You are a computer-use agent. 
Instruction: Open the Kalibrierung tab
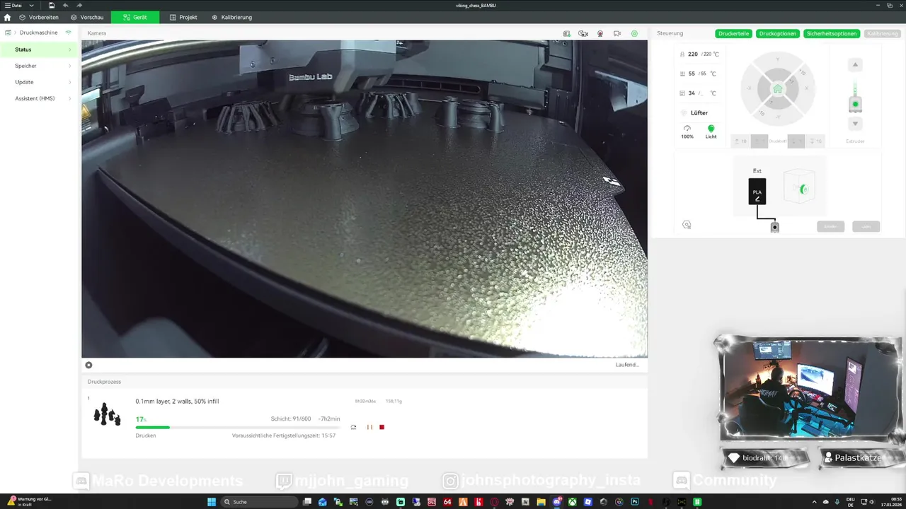(231, 17)
